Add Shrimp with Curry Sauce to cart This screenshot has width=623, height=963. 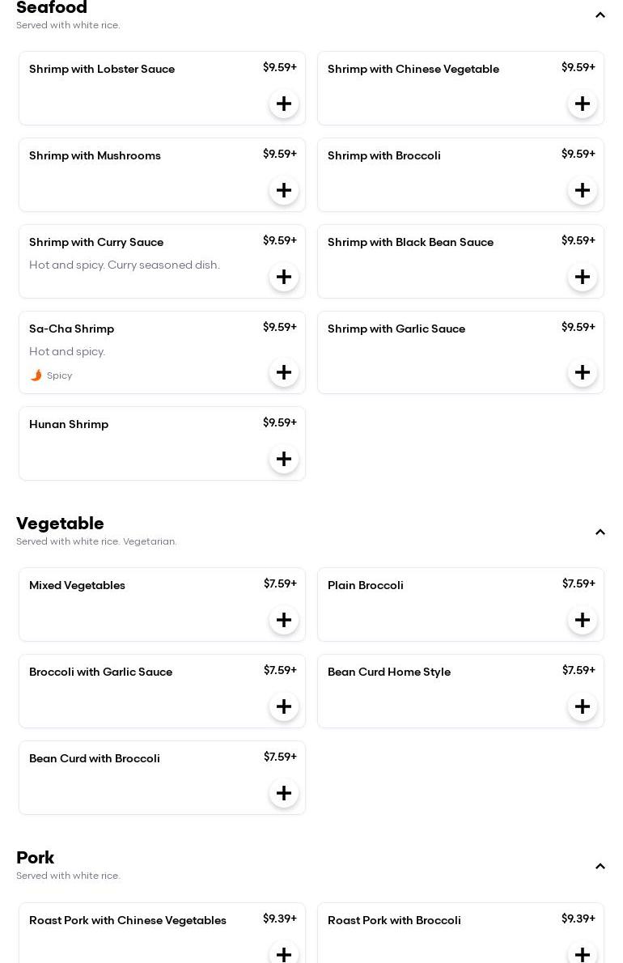point(284,277)
